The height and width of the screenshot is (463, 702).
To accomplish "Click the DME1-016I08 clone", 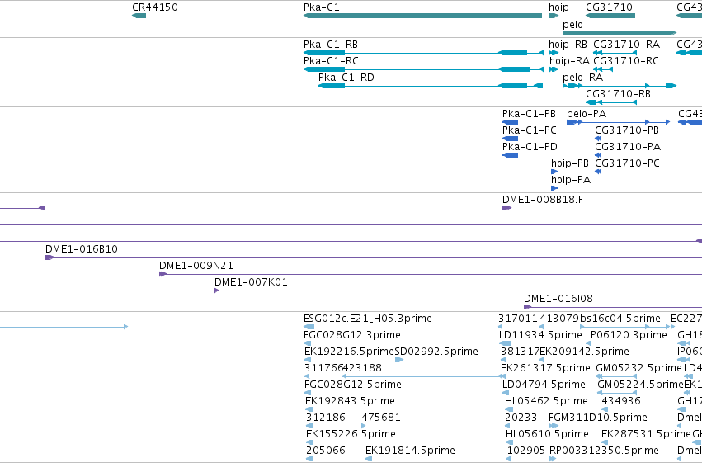I will pos(613,308).
